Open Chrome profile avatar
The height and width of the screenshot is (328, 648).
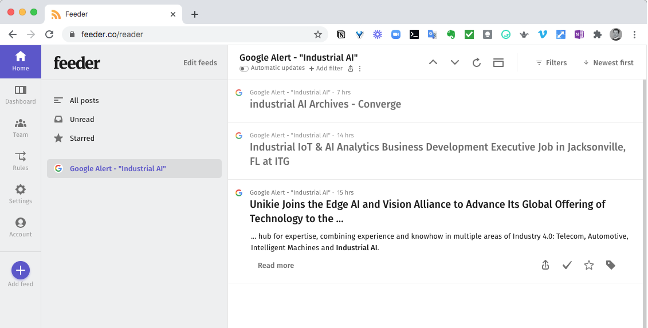click(x=616, y=35)
